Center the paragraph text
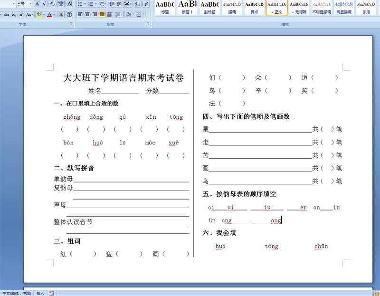The width and height of the screenshot is (380, 296). (x=87, y=15)
